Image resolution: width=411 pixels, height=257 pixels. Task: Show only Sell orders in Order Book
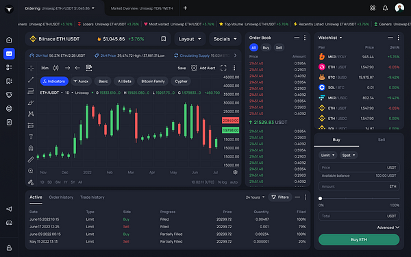pyautogui.click(x=279, y=48)
